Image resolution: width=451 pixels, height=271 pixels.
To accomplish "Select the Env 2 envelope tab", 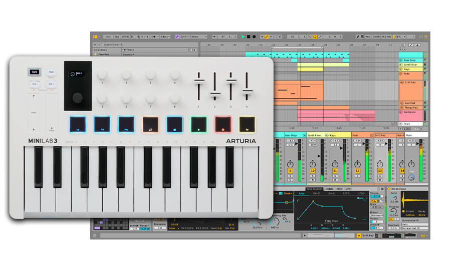I will [x=316, y=193].
